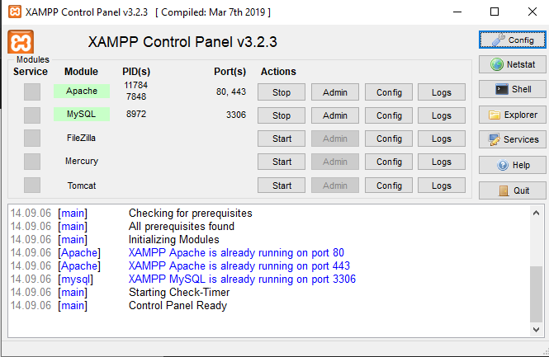
Task: Click log line 'Control Panel Ready'
Action: pos(177,306)
